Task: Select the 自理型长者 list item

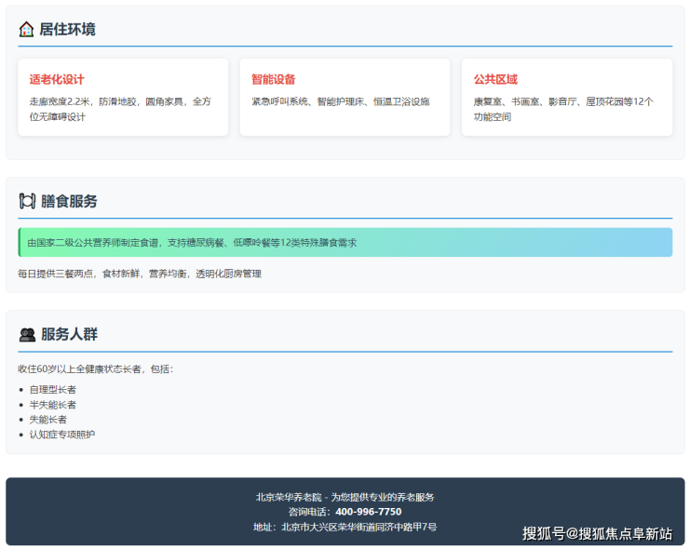Action: (53, 389)
